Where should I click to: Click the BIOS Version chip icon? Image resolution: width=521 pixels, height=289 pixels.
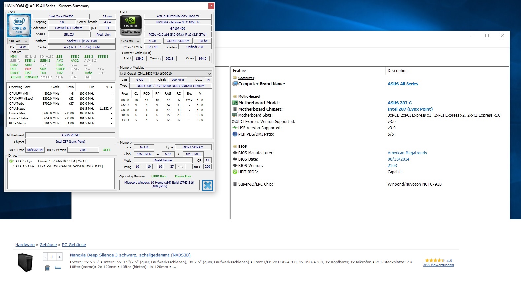point(235,165)
